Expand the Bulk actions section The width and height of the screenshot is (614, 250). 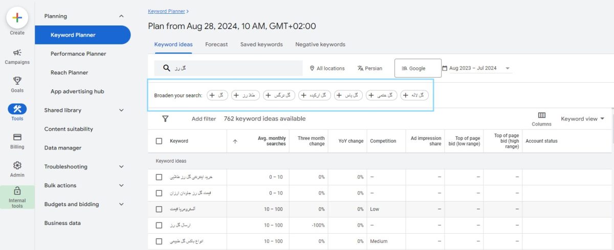[x=121, y=186]
